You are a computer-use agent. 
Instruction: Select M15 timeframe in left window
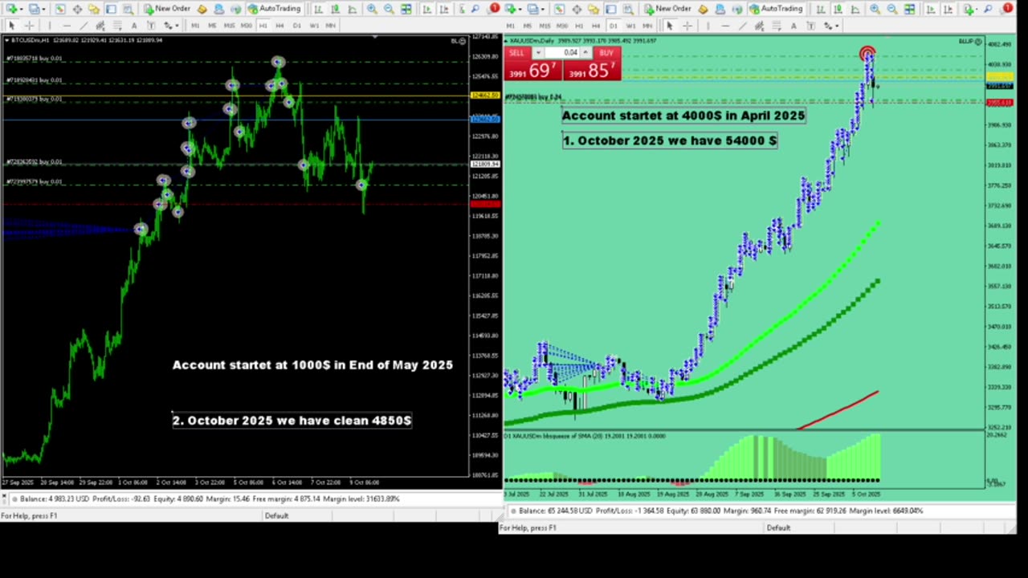[x=229, y=26]
